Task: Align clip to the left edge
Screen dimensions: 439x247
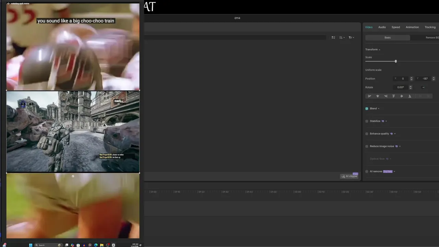Action: click(369, 96)
